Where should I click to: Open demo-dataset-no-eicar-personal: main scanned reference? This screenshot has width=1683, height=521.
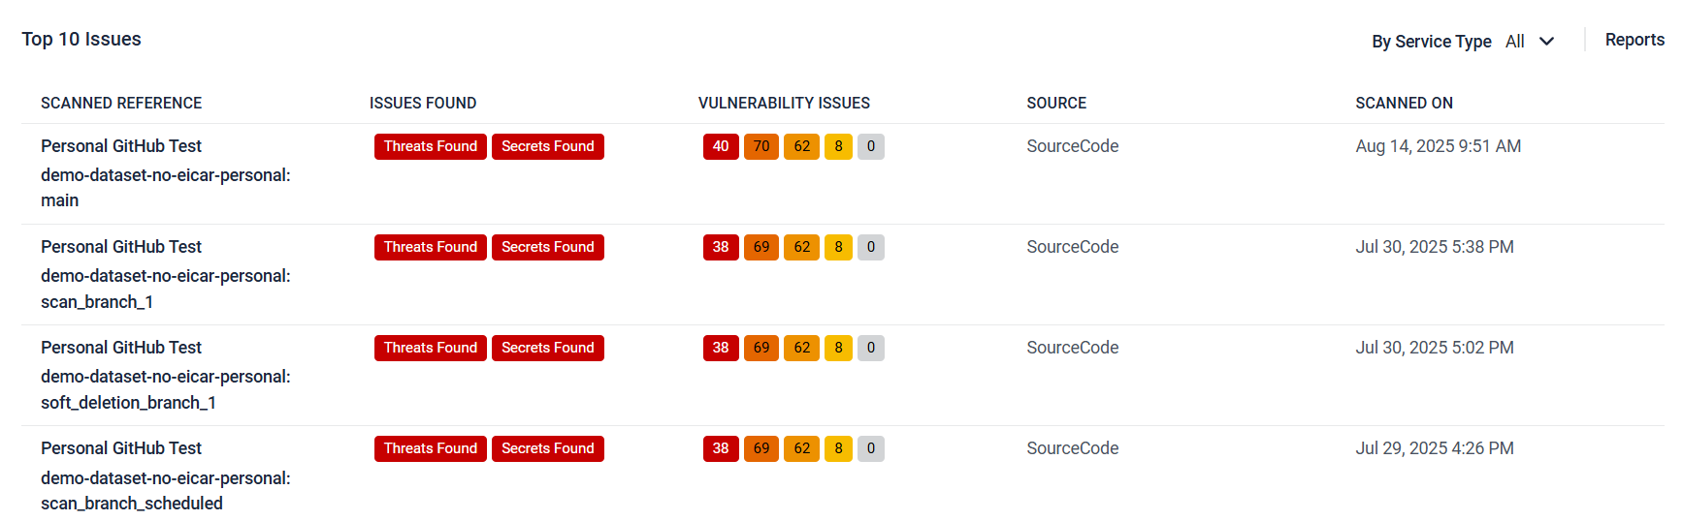(x=166, y=188)
